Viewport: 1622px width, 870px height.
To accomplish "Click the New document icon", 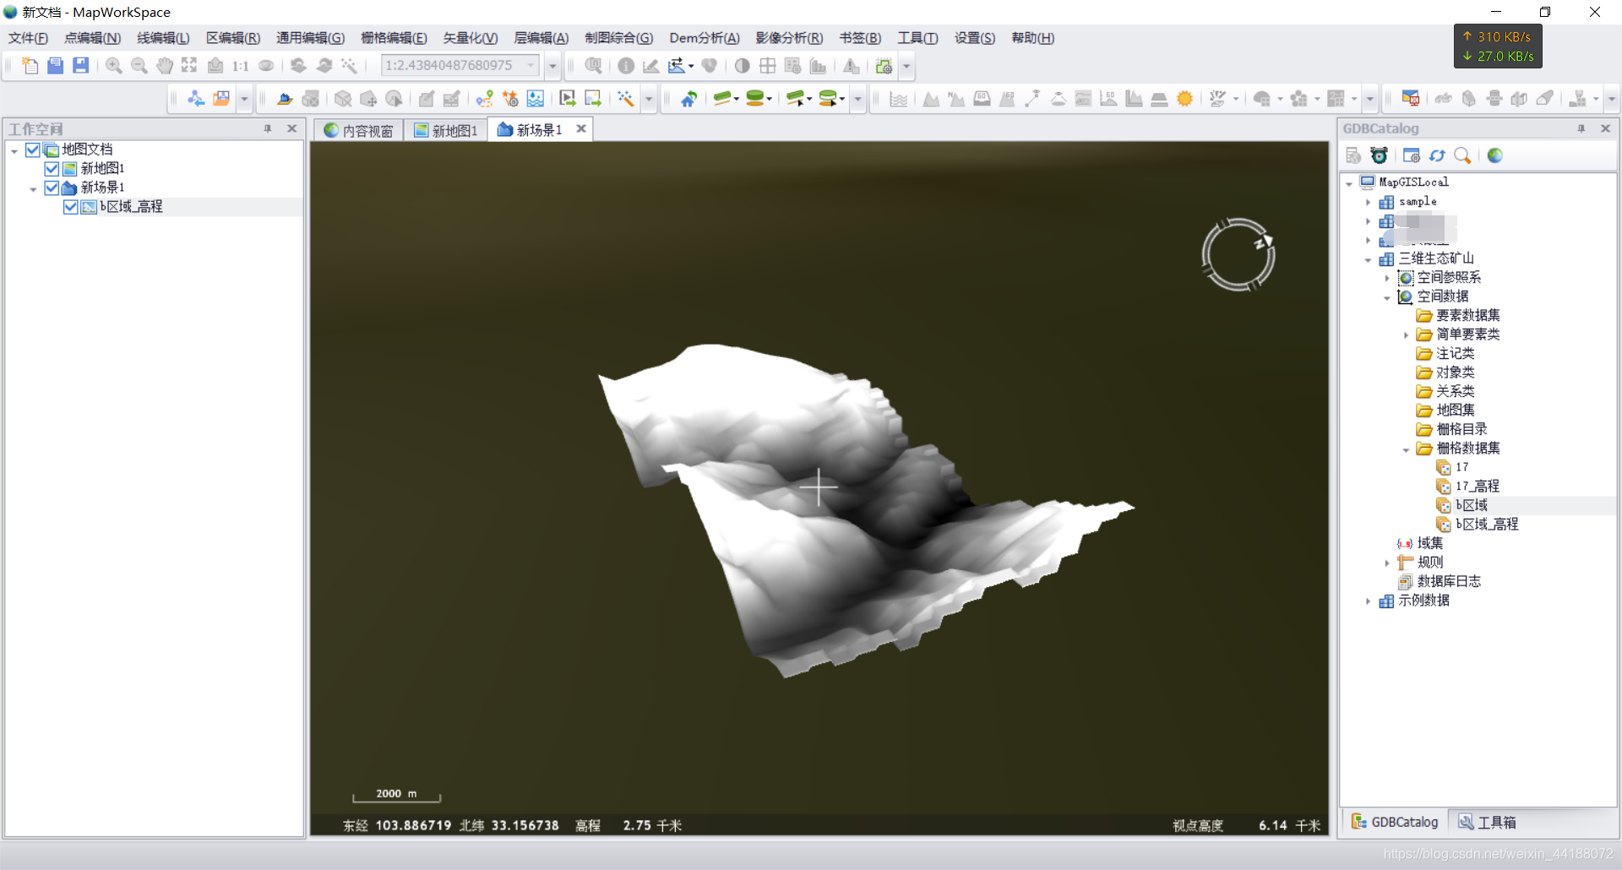I will [x=30, y=66].
